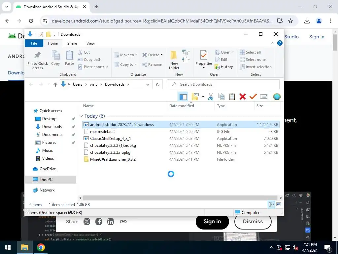This screenshot has width=338, height=254.
Task: Open the ribbon Delete dropdown arrow
Action: (161, 55)
